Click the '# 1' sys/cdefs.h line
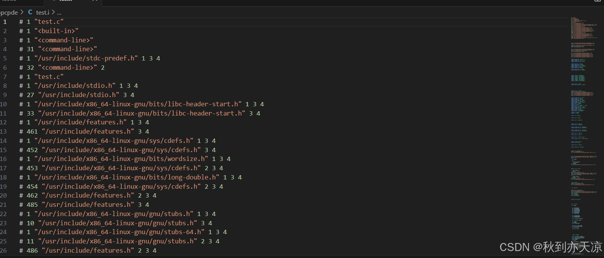This screenshot has height=258, width=604. pos(117,141)
